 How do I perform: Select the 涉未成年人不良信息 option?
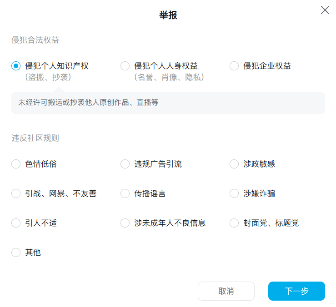[125, 223]
